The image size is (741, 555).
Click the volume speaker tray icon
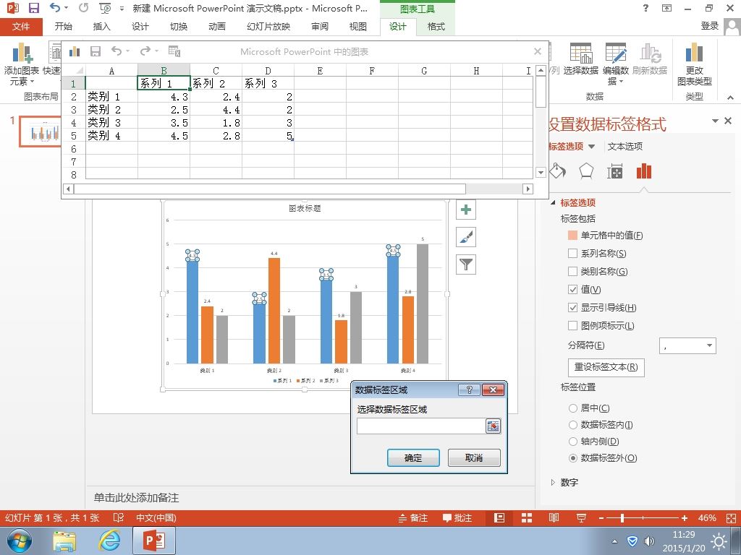pos(649,541)
